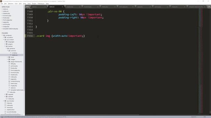Collapse the common folder
Viewport: 211px width, 118px height.
click(8, 50)
